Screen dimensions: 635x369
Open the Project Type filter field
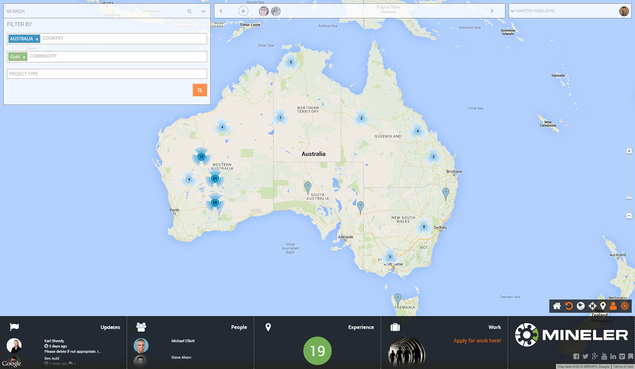pyautogui.click(x=107, y=74)
